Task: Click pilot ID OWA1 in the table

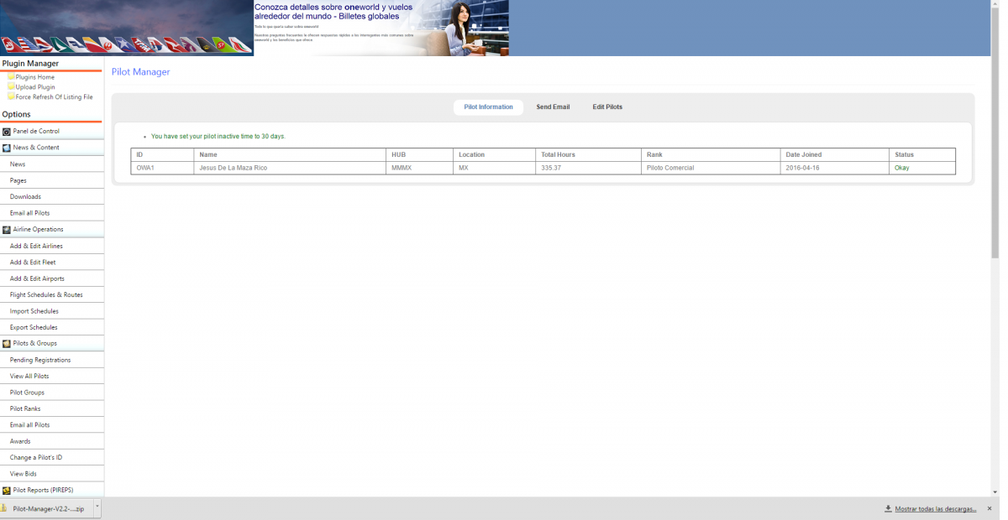Action: point(145,168)
